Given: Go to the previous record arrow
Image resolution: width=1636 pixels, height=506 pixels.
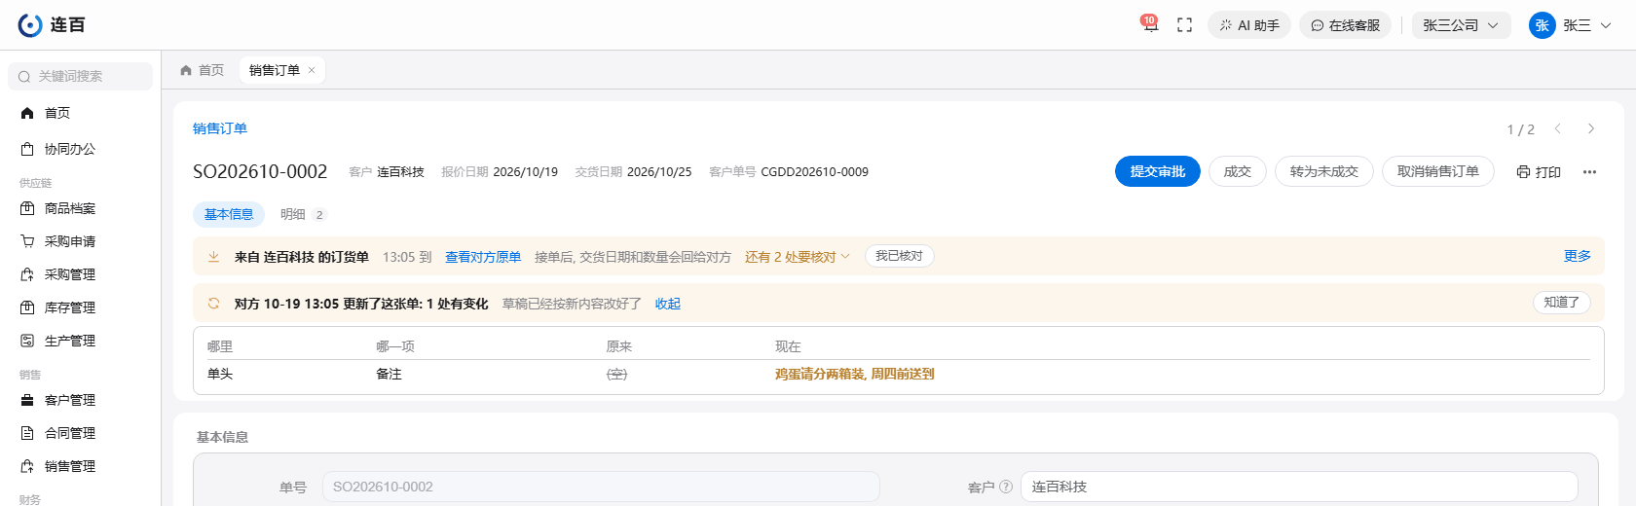Looking at the screenshot, I should tap(1558, 128).
